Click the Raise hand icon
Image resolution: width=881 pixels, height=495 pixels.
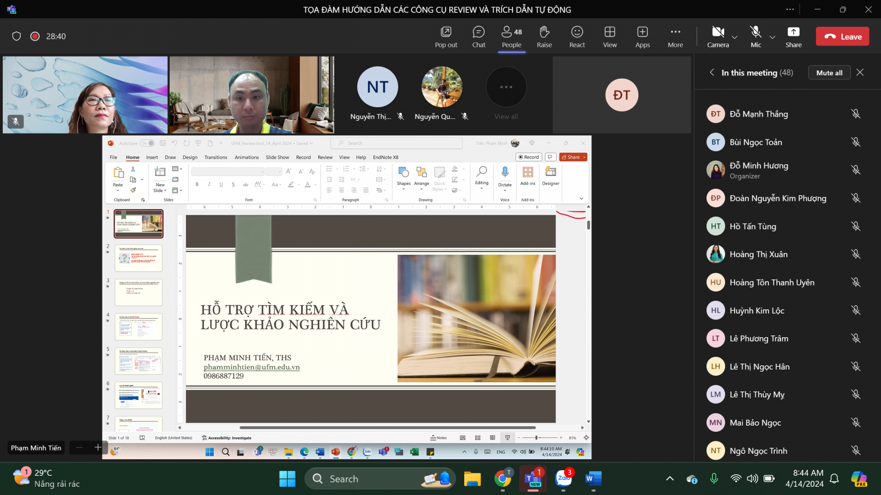click(544, 36)
